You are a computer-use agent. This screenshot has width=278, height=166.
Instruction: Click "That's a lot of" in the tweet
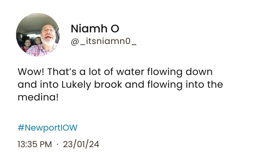coord(79,72)
